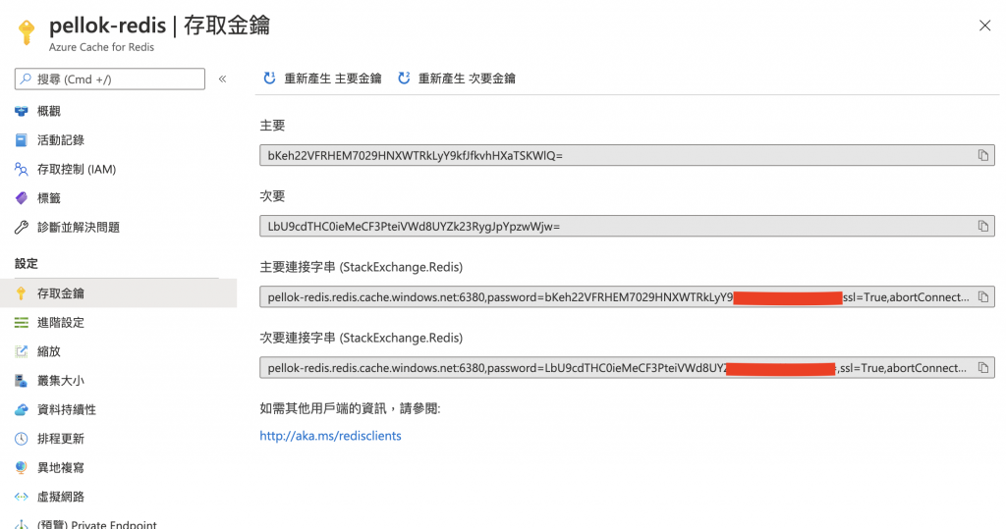
Task: Click the key icon next to 存取金鑰
Action: (x=22, y=293)
